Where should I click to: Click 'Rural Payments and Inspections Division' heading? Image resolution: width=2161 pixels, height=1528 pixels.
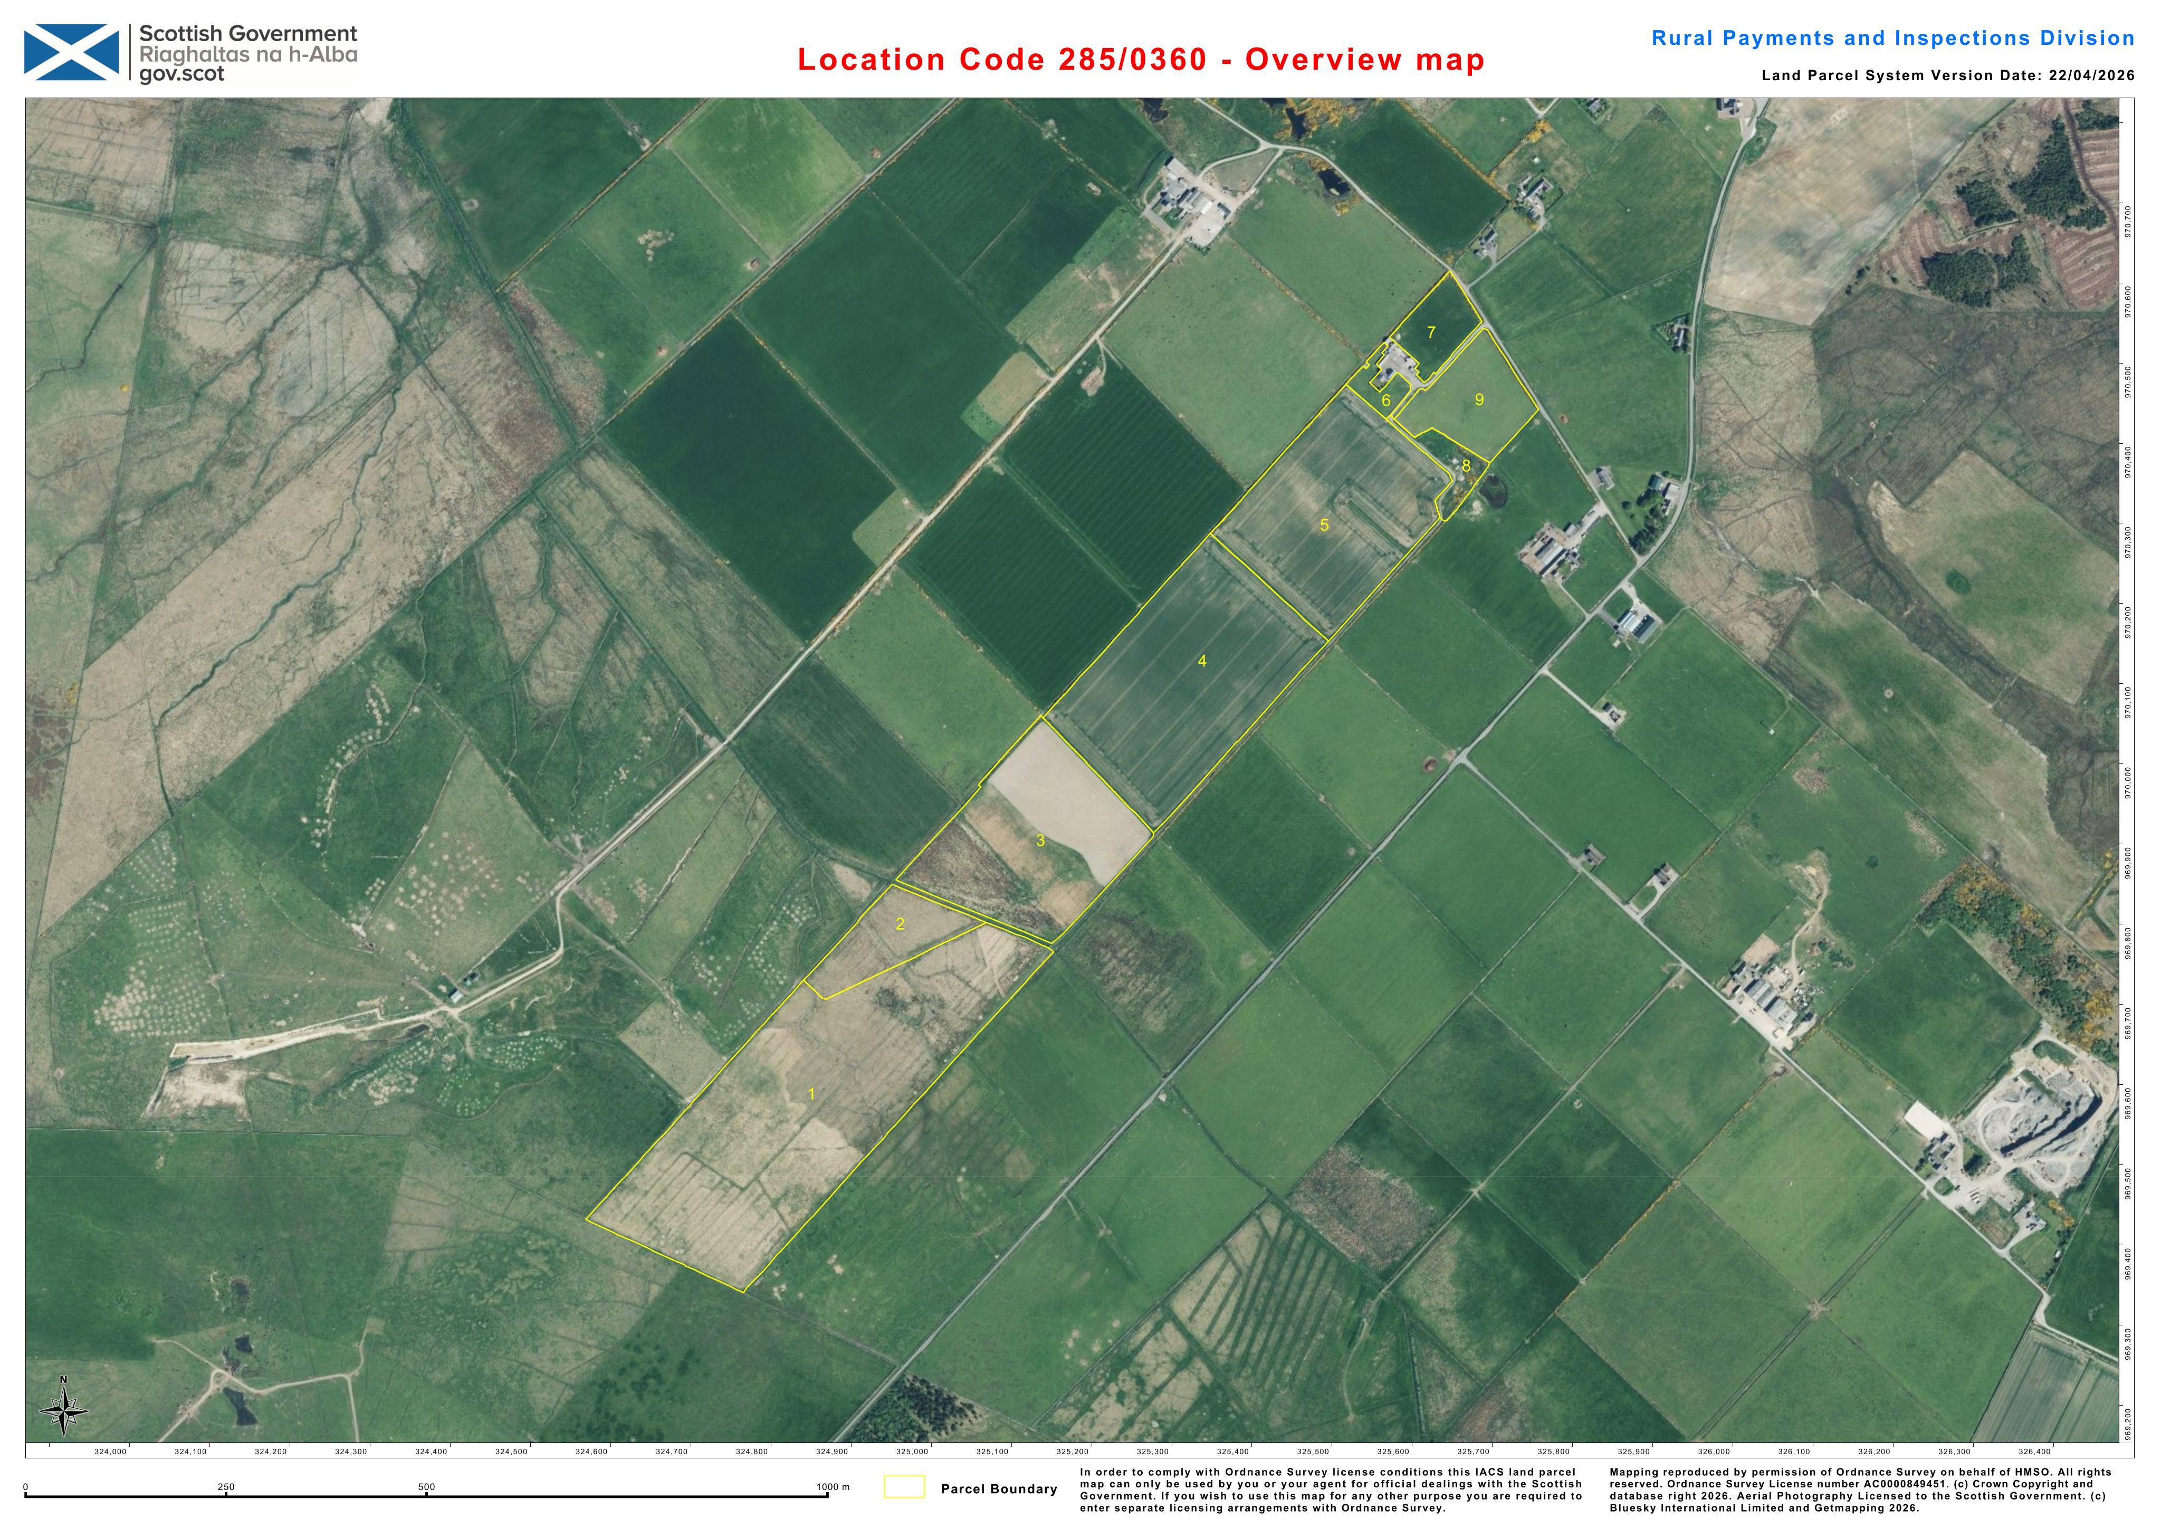tap(1893, 37)
